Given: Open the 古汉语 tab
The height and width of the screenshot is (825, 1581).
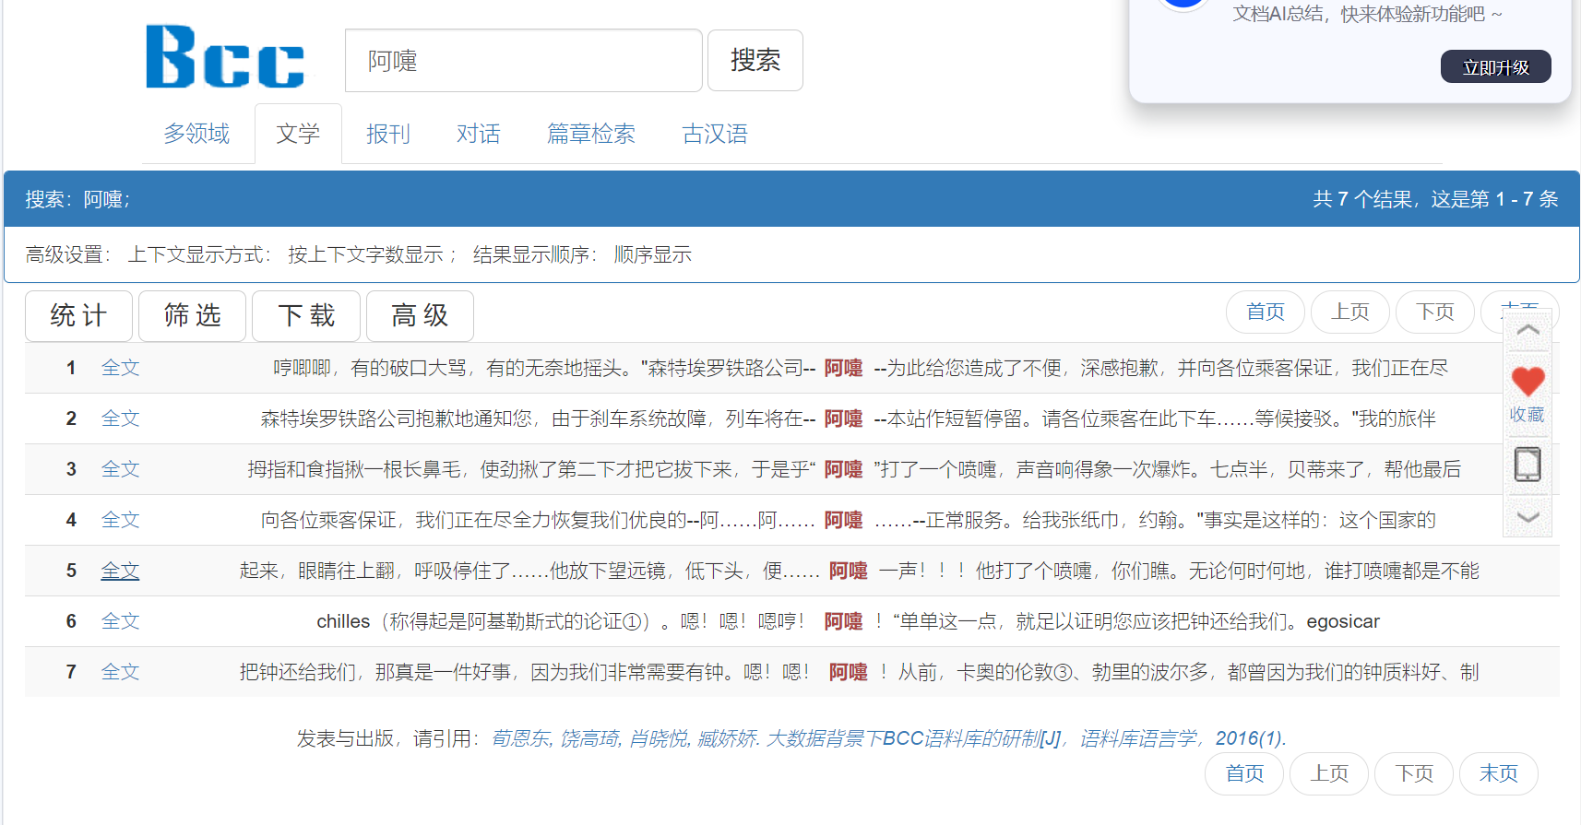Looking at the screenshot, I should coord(715,135).
